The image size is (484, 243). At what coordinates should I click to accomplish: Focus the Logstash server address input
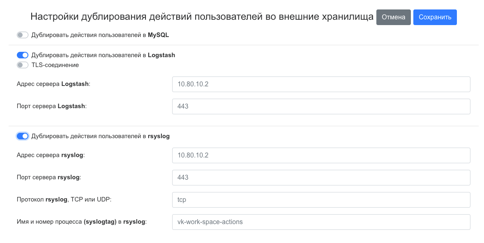pos(321,84)
